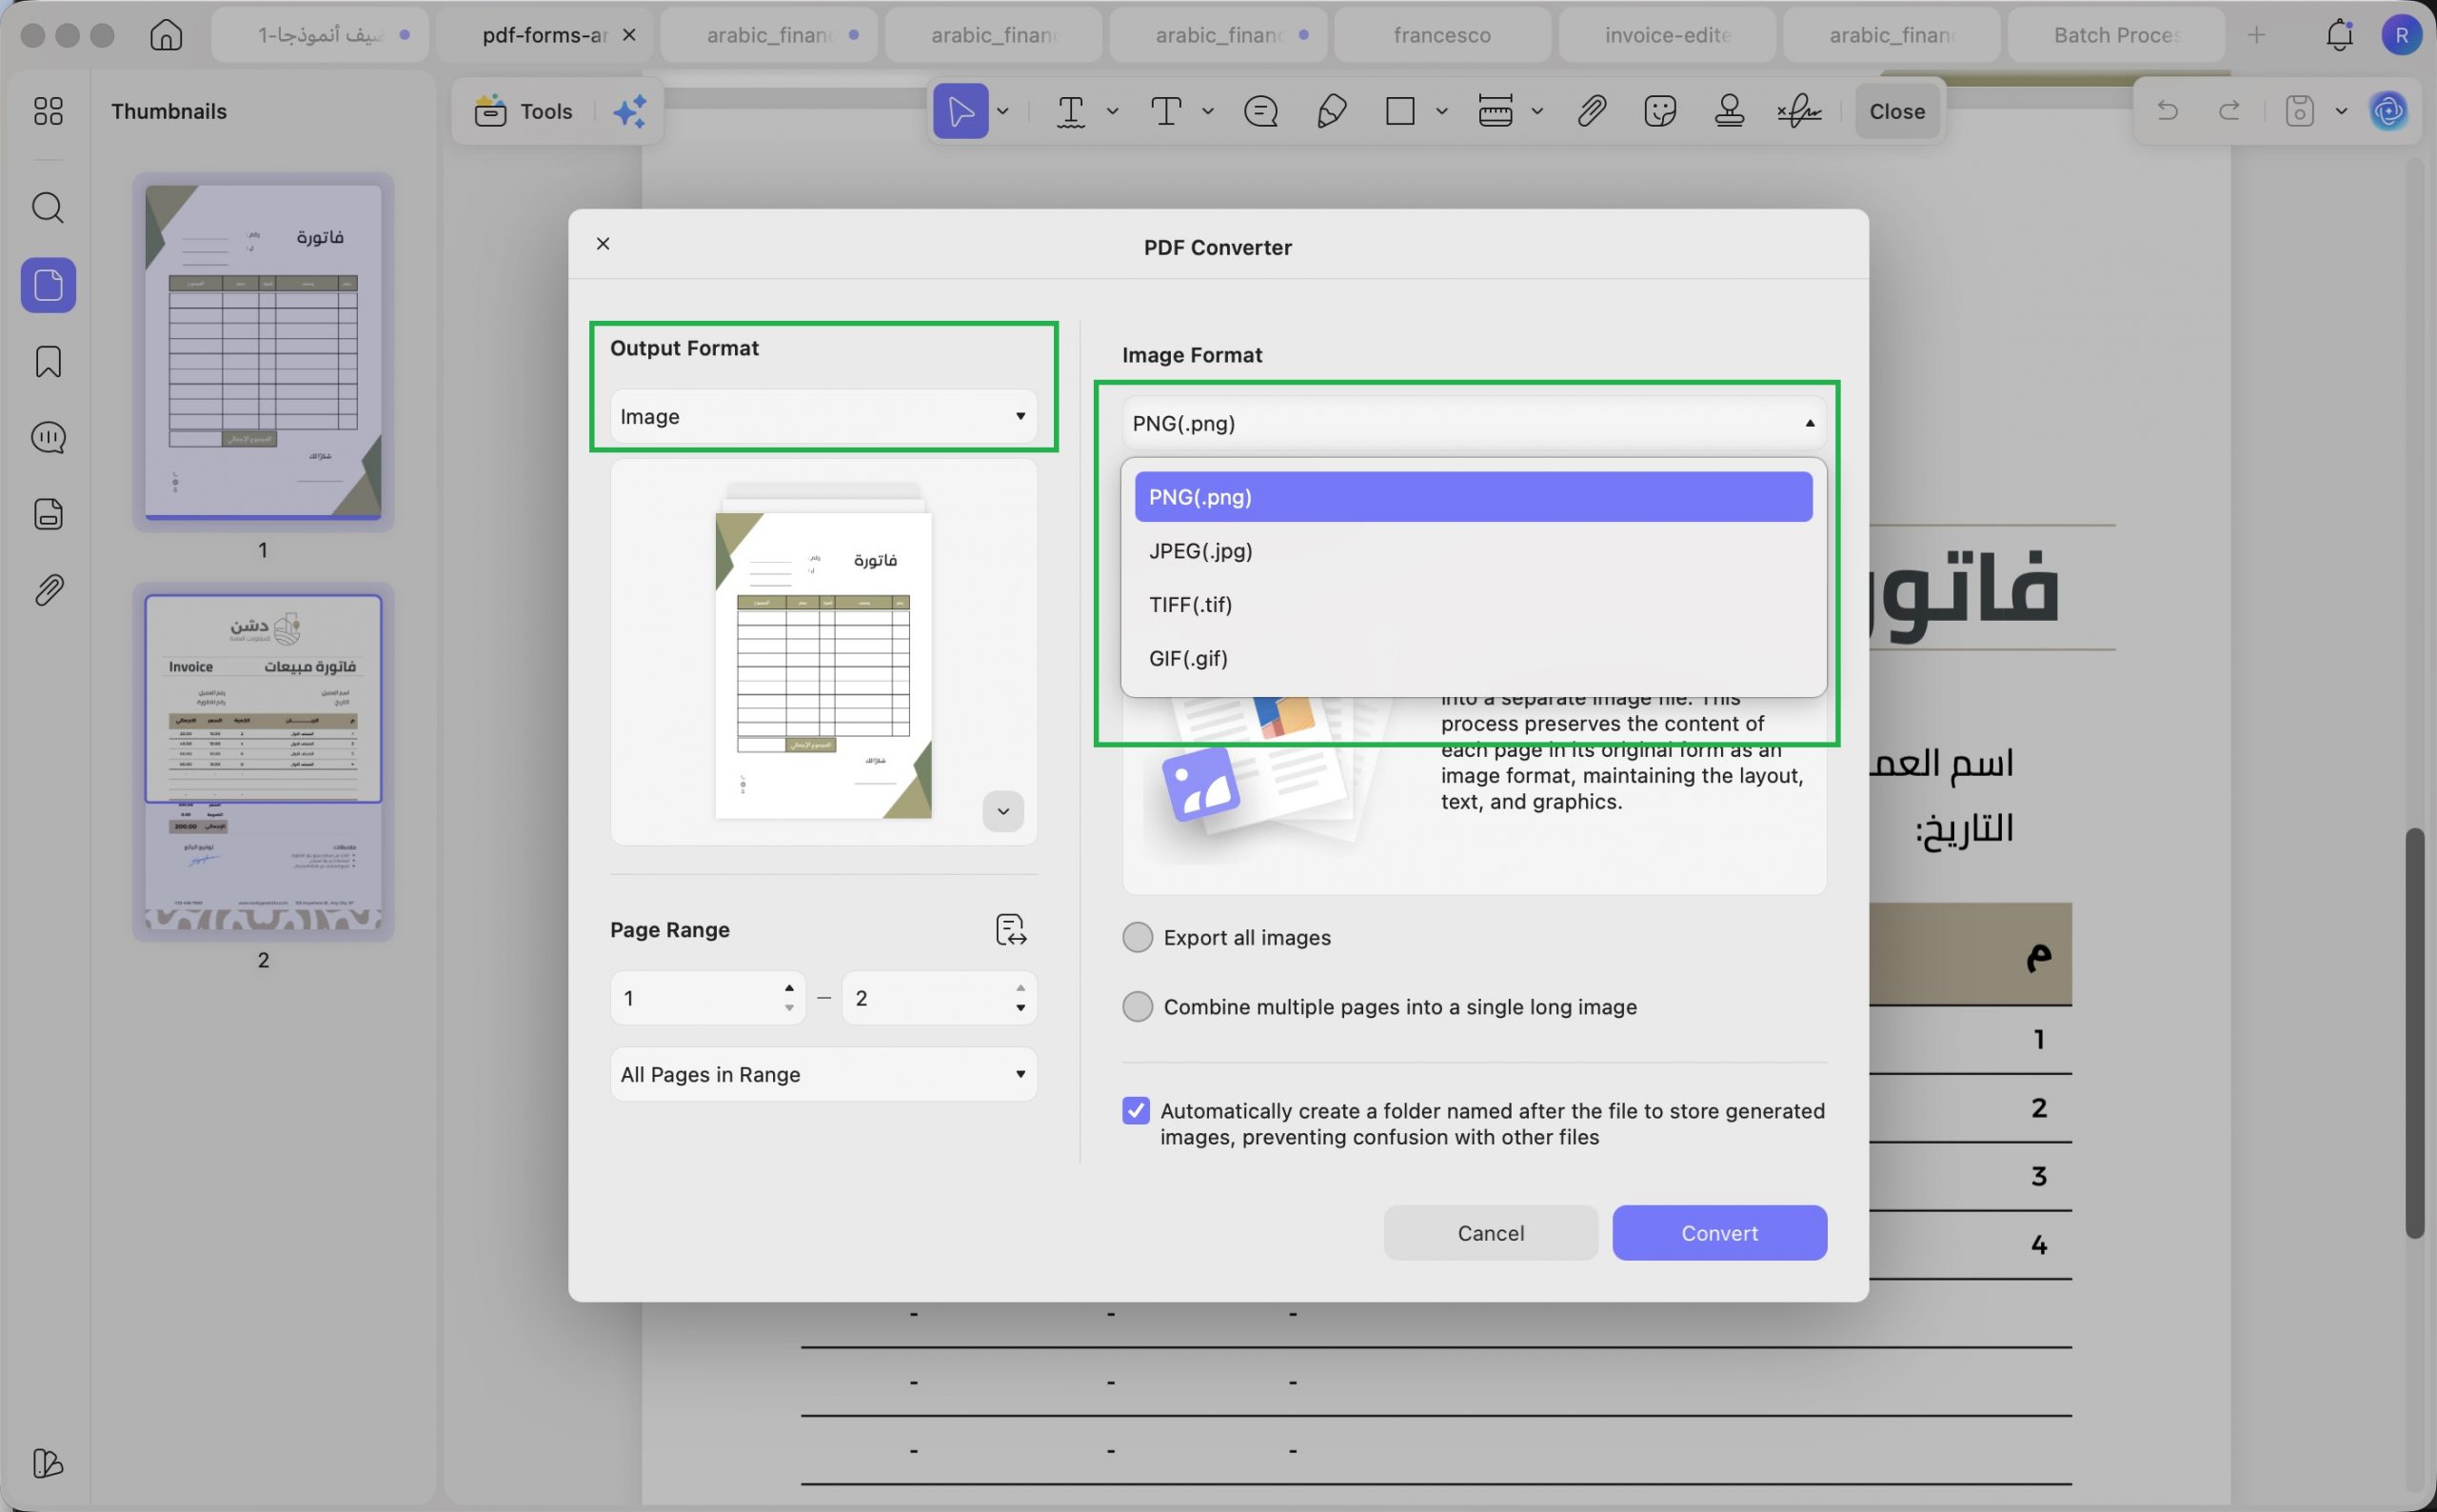Click the layers icon at sidebar bottom
This screenshot has width=2437, height=1512.
(48, 1463)
